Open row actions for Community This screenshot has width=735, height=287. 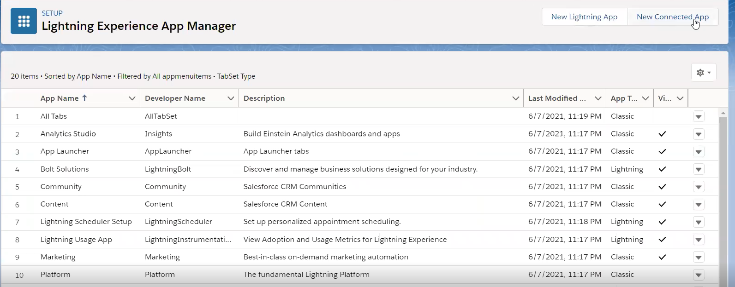point(699,187)
